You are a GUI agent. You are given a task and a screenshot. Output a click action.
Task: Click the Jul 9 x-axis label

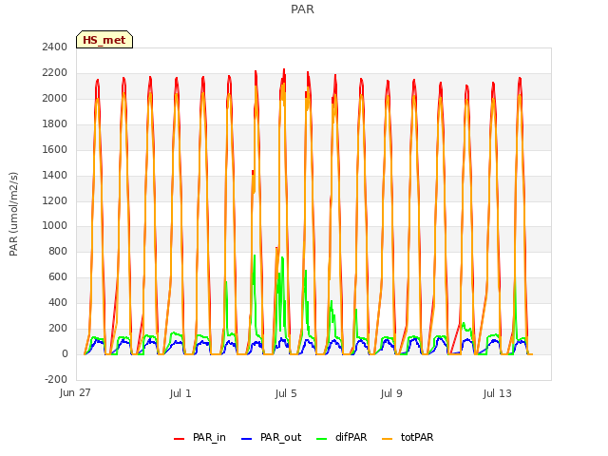pos(391,393)
